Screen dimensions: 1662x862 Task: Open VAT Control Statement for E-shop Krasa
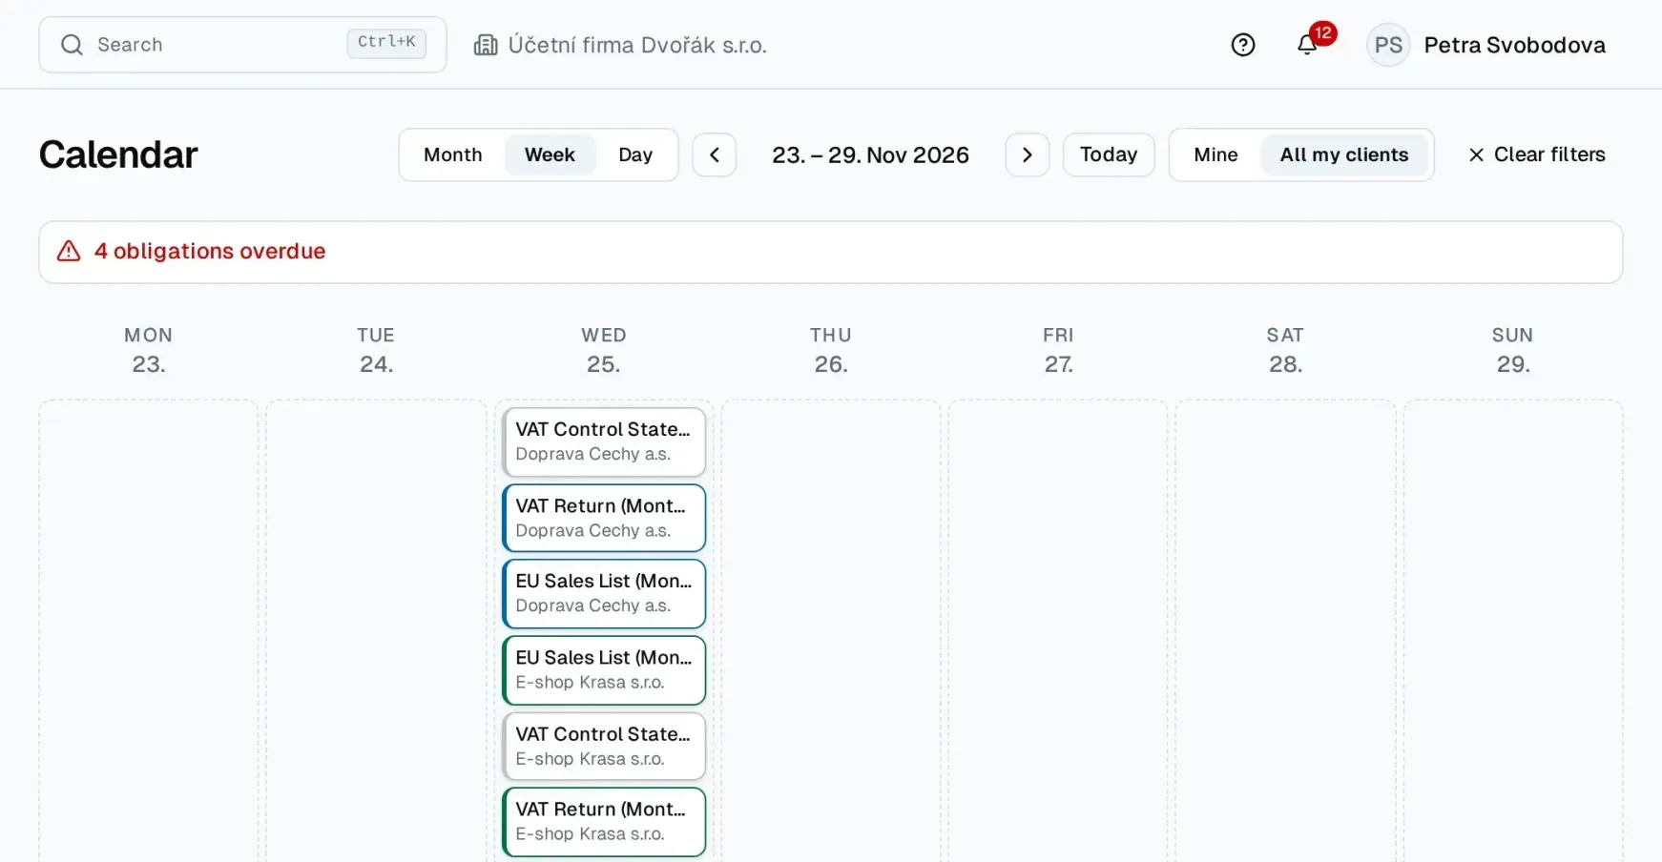604,746
